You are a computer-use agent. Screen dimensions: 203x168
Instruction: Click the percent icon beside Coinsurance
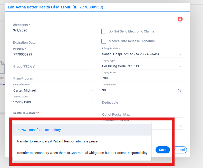point(179,90)
